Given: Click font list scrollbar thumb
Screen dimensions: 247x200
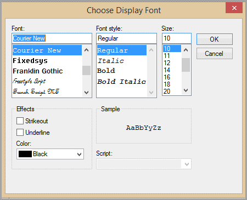Looking at the screenshot, I should coord(87,70).
